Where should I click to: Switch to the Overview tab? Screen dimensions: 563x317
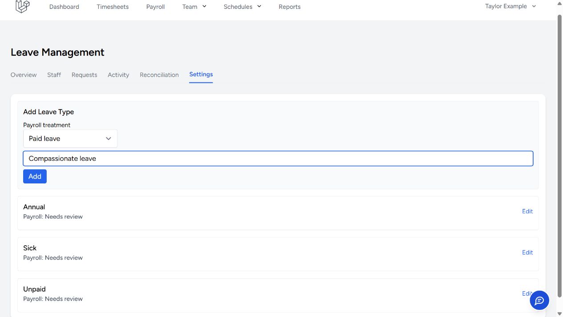24,75
